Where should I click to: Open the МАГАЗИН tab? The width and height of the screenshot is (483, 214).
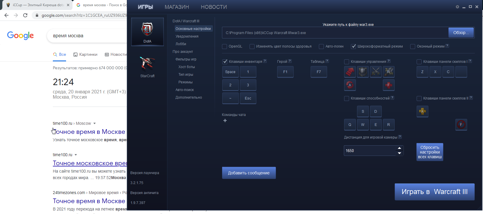pyautogui.click(x=177, y=7)
